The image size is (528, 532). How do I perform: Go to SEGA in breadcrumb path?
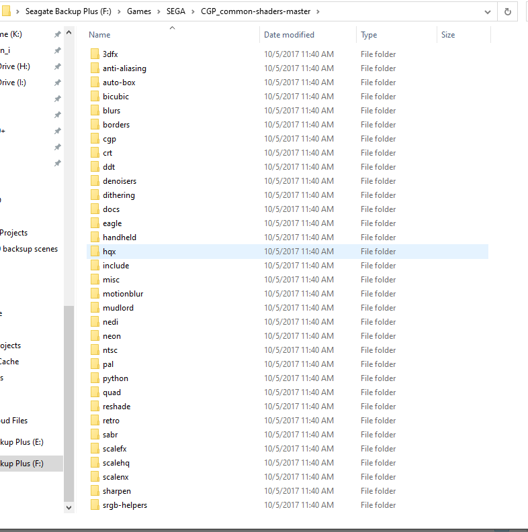coord(175,11)
